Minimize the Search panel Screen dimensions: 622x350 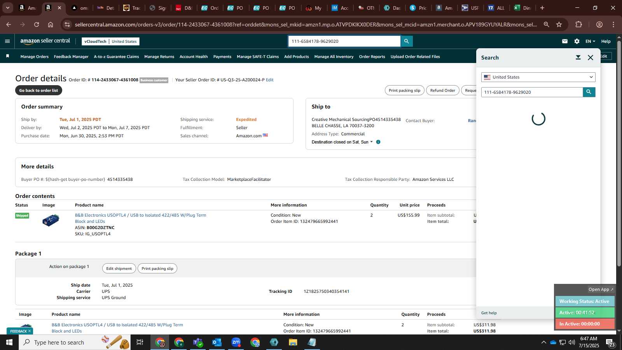coord(578,58)
